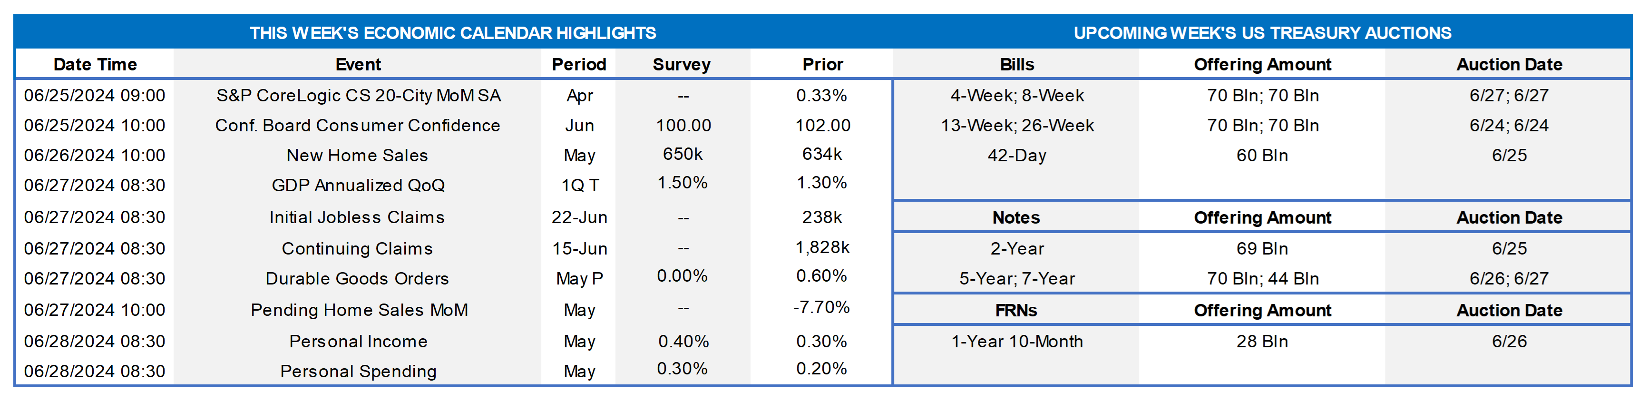1648x402 pixels.
Task: Click the Bills section header
Action: tap(1016, 65)
